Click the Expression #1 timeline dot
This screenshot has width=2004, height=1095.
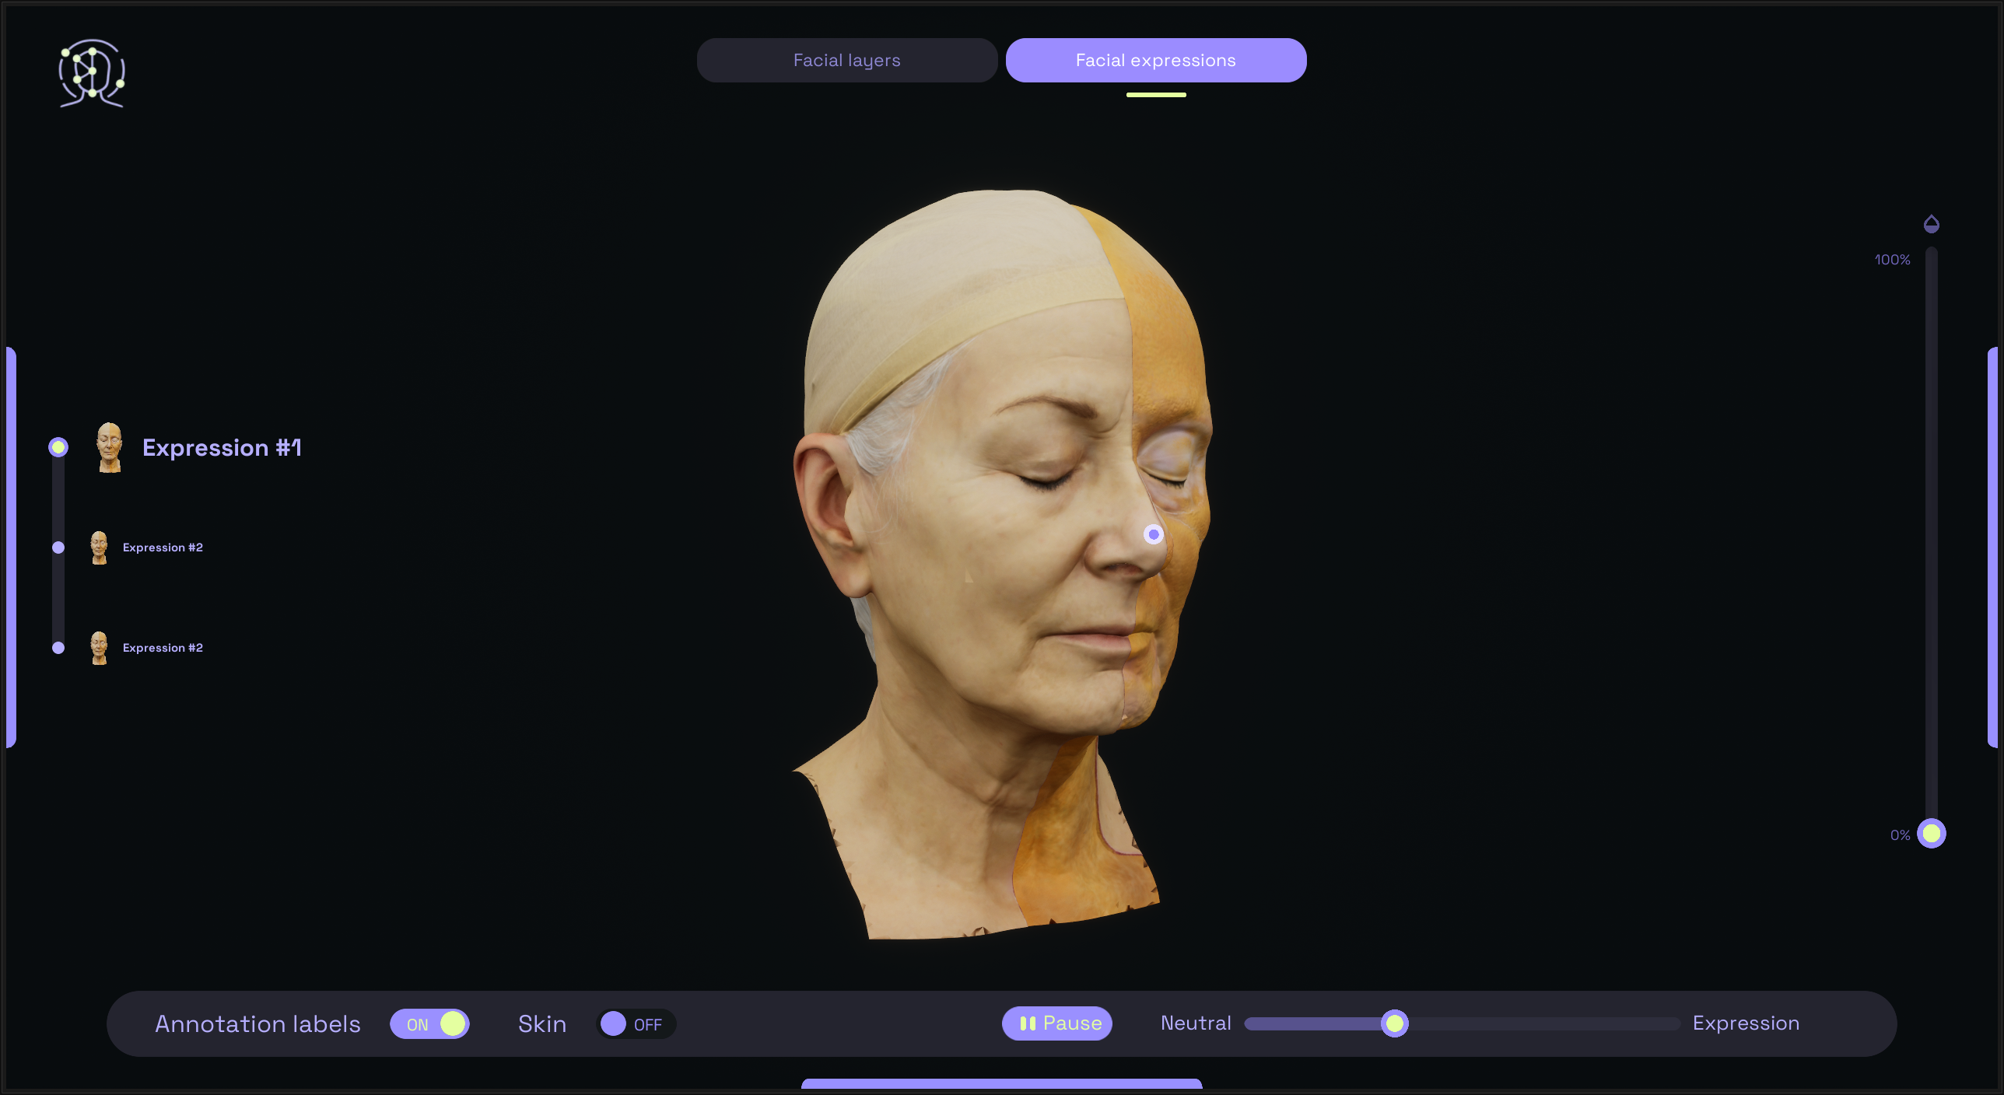coord(58,447)
